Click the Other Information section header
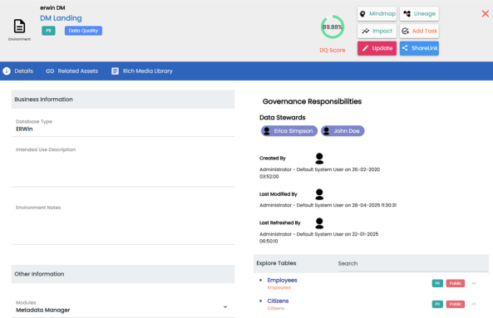493x318 pixels. (x=123, y=274)
